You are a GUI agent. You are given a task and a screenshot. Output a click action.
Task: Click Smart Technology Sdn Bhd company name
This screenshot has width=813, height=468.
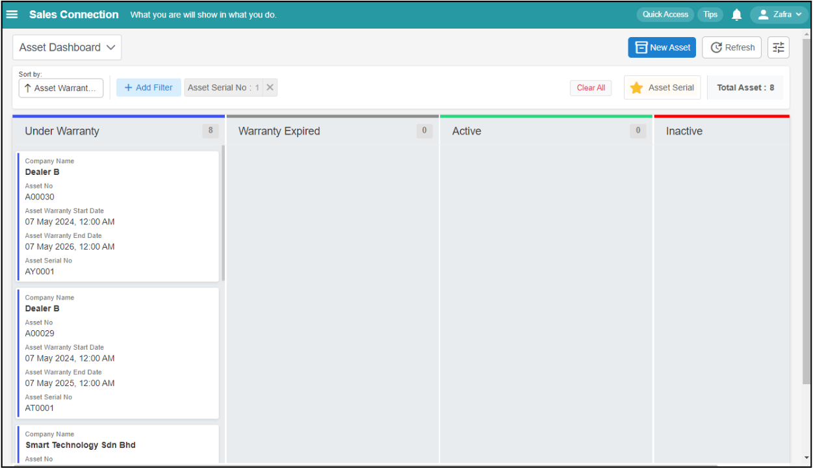(x=81, y=445)
